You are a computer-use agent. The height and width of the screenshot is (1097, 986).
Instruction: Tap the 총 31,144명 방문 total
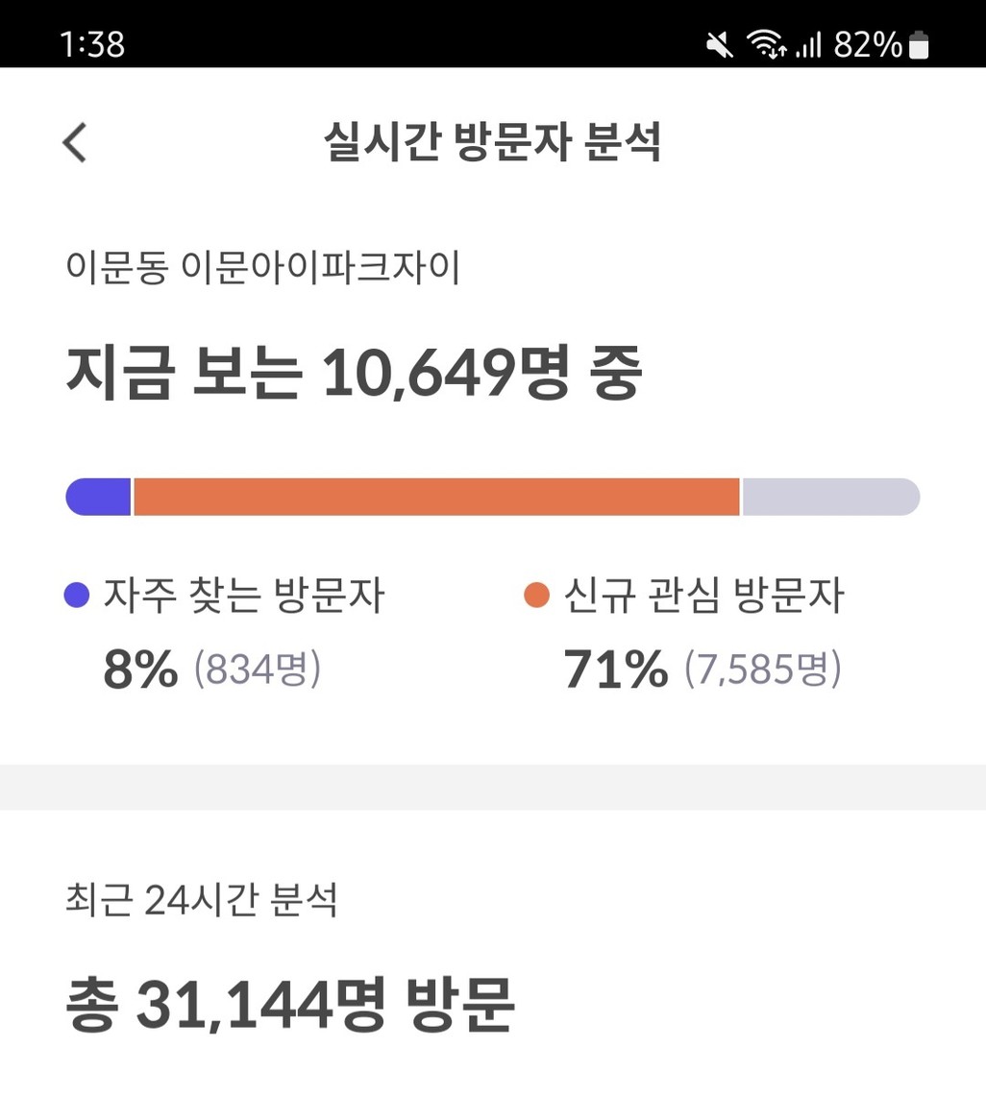point(290,1005)
